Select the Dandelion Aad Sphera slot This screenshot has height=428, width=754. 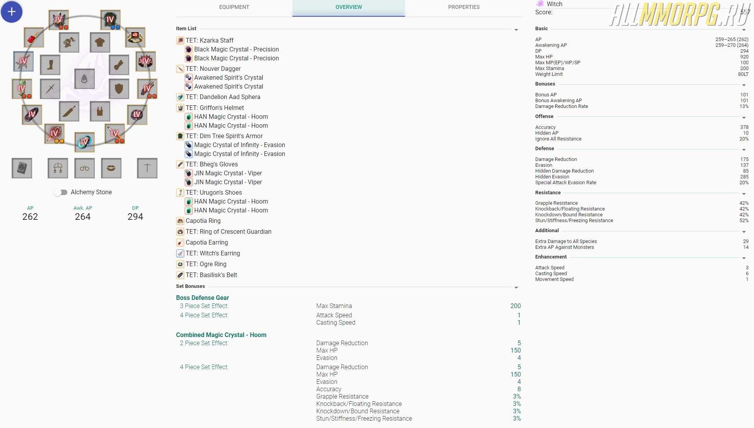click(x=84, y=142)
